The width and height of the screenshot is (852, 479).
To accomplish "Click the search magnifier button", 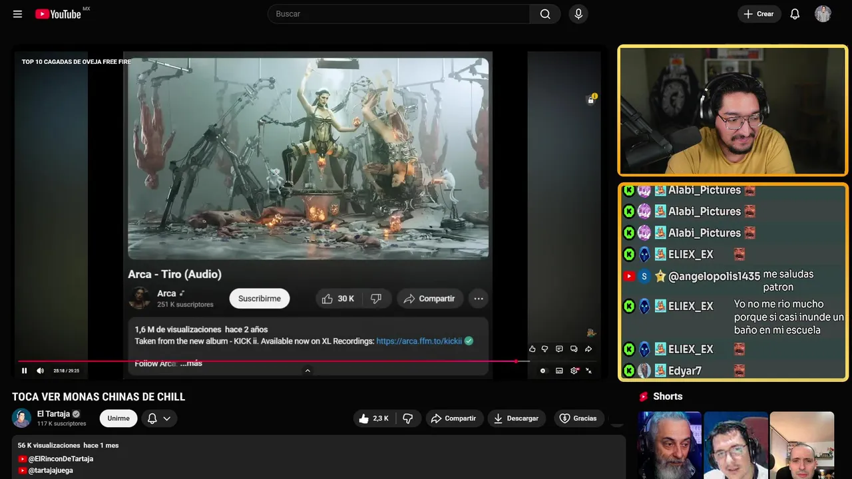I will click(x=545, y=14).
